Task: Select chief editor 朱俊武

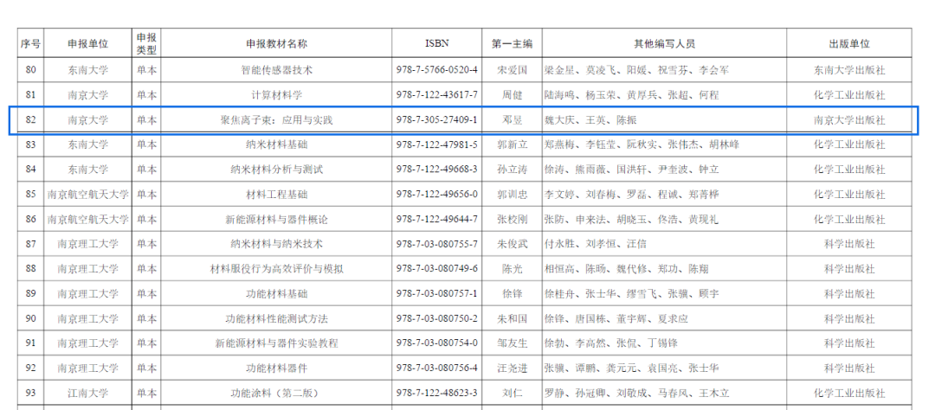Action: 513,244
